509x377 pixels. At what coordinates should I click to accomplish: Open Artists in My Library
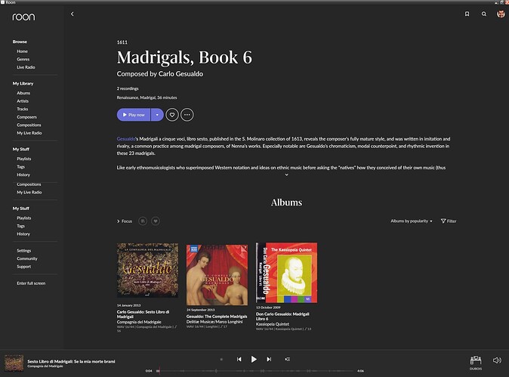[23, 101]
